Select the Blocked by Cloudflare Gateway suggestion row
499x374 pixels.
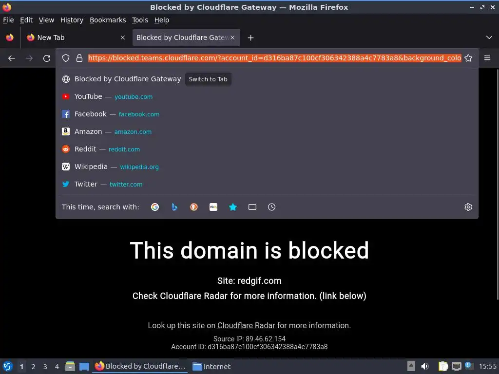click(267, 79)
